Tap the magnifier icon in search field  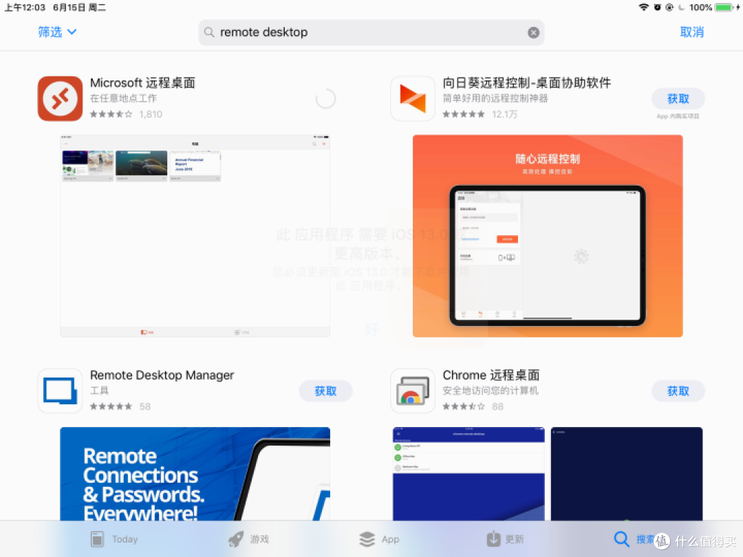209,32
